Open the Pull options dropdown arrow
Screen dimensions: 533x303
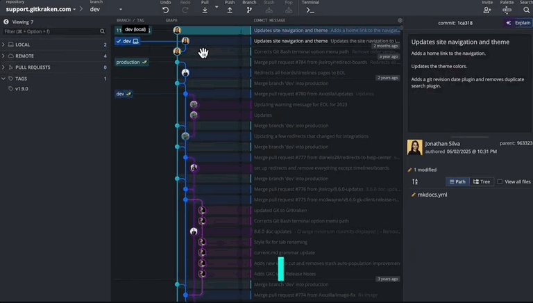217,8
